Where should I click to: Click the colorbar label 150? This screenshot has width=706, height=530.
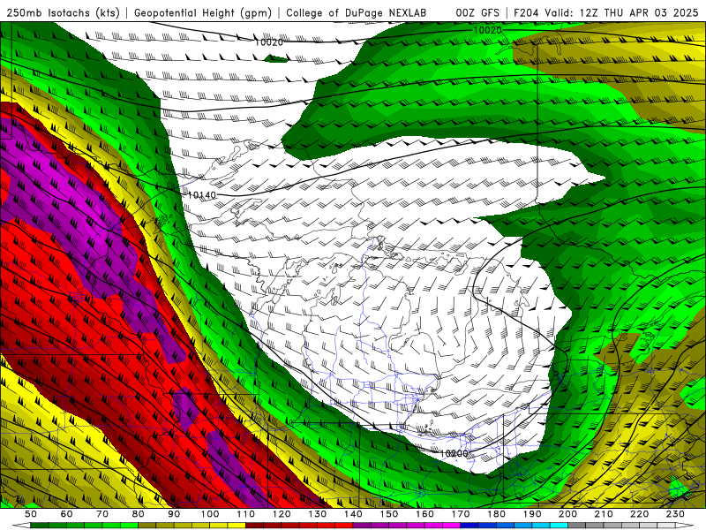388,514
